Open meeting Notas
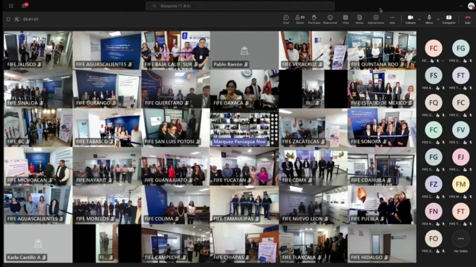476x267 pixels. [x=359, y=19]
